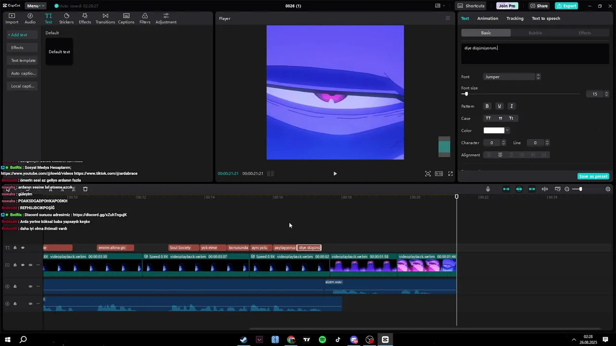Lock the bottom audio track
Screen dimensions: 616x346
(15, 304)
